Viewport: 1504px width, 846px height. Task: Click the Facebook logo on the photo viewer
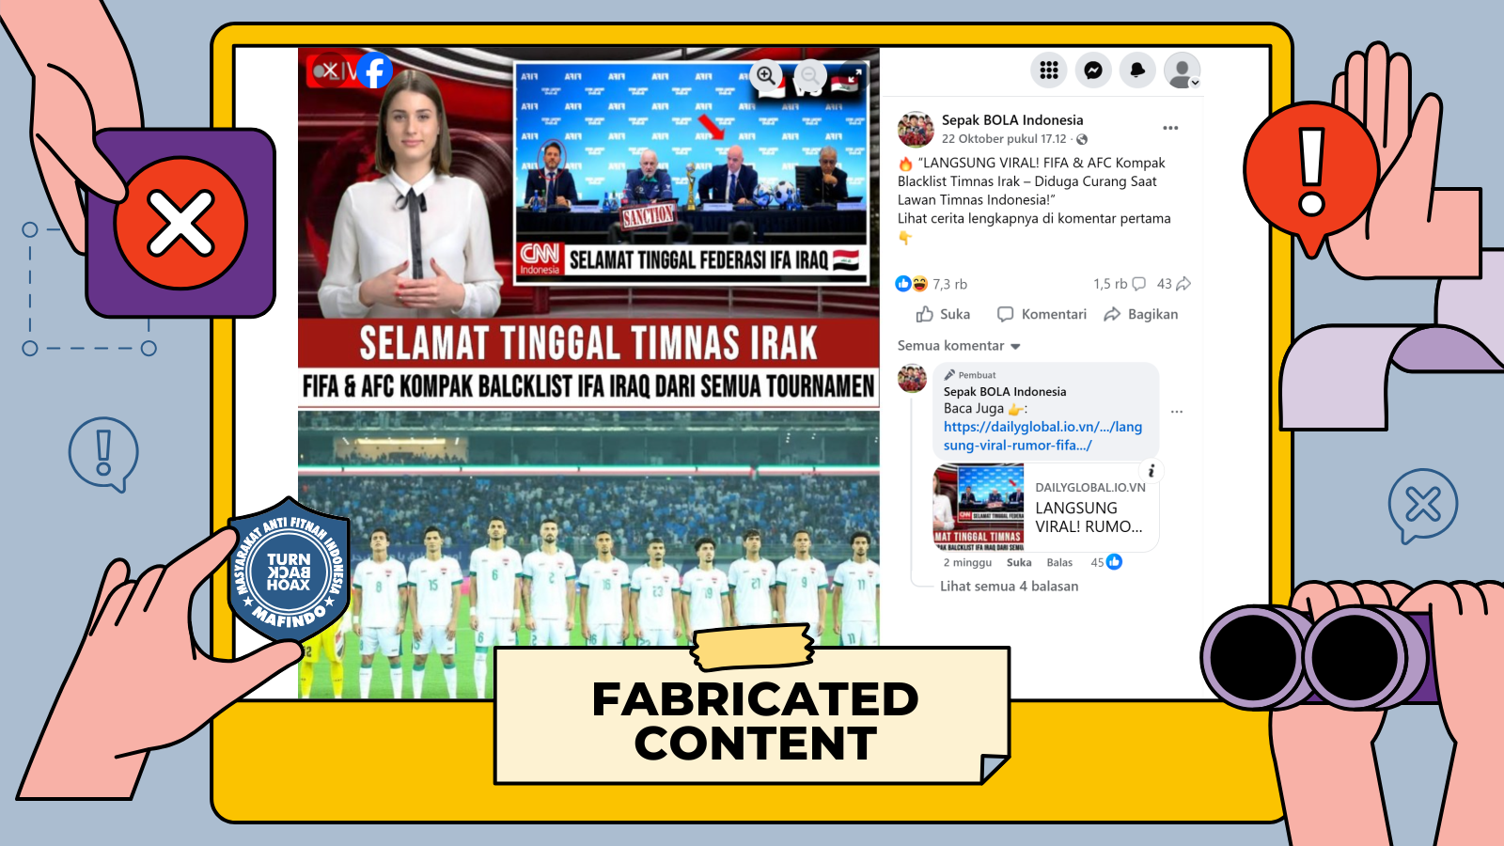pyautogui.click(x=374, y=71)
